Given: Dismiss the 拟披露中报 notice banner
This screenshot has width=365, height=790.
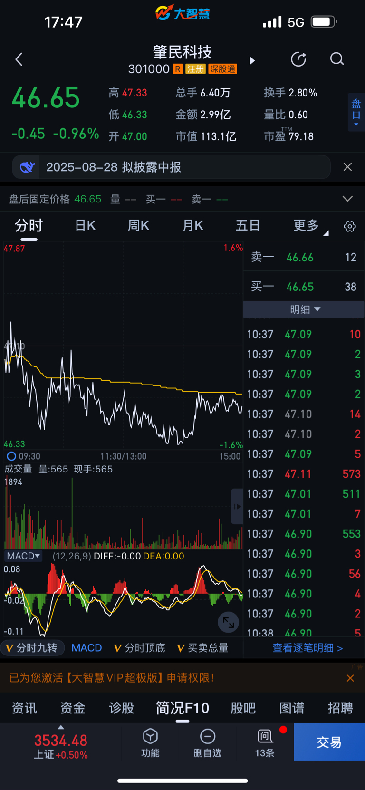Looking at the screenshot, I should pos(347,167).
